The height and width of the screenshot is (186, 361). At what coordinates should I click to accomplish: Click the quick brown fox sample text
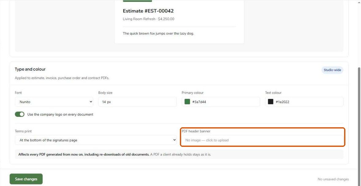tap(158, 33)
